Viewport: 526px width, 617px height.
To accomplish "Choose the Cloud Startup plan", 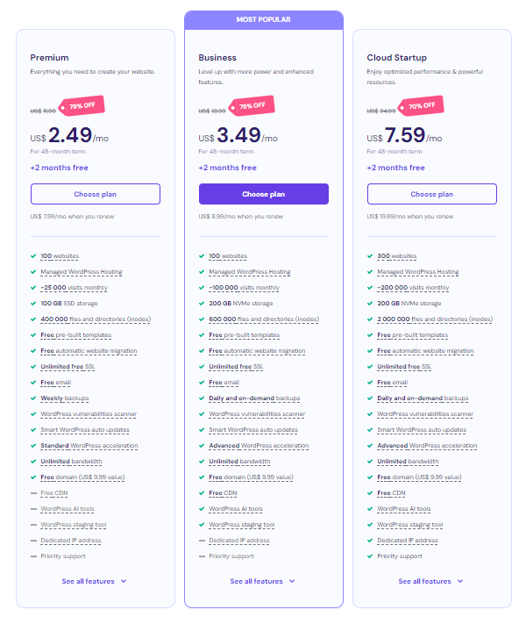I will (432, 194).
